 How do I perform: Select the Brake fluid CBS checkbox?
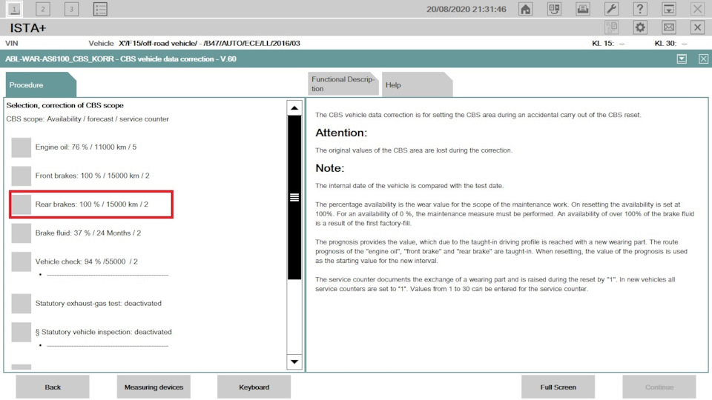(22, 233)
